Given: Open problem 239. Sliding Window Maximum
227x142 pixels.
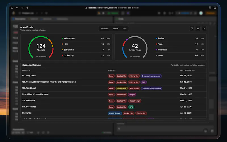Looking at the screenshot, I should (35, 94).
